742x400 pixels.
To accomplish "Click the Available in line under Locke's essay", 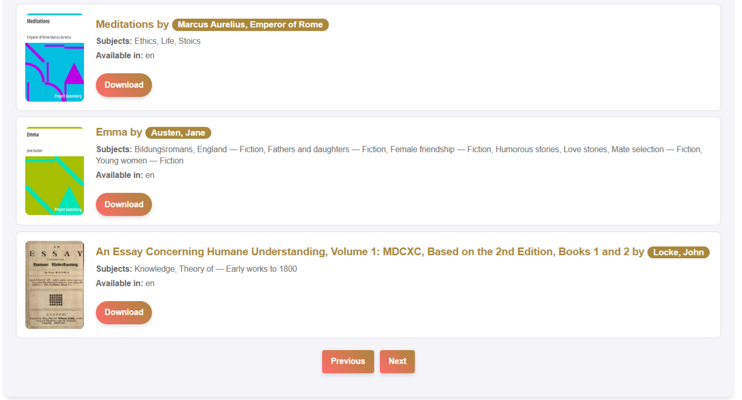I will pyautogui.click(x=125, y=284).
